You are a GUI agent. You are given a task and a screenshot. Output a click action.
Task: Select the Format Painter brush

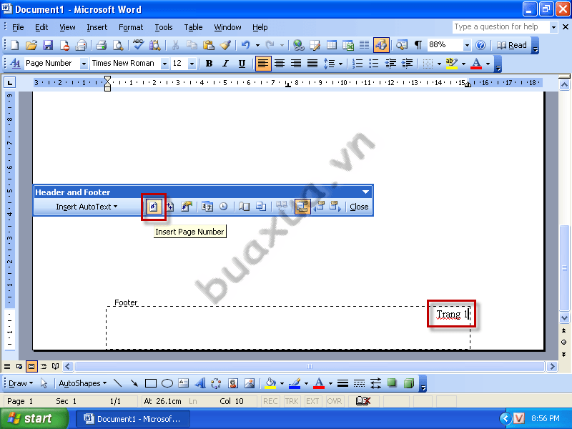pos(225,45)
